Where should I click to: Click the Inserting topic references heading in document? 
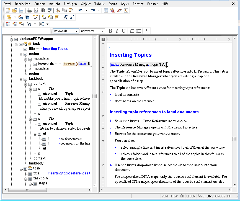point(154,112)
